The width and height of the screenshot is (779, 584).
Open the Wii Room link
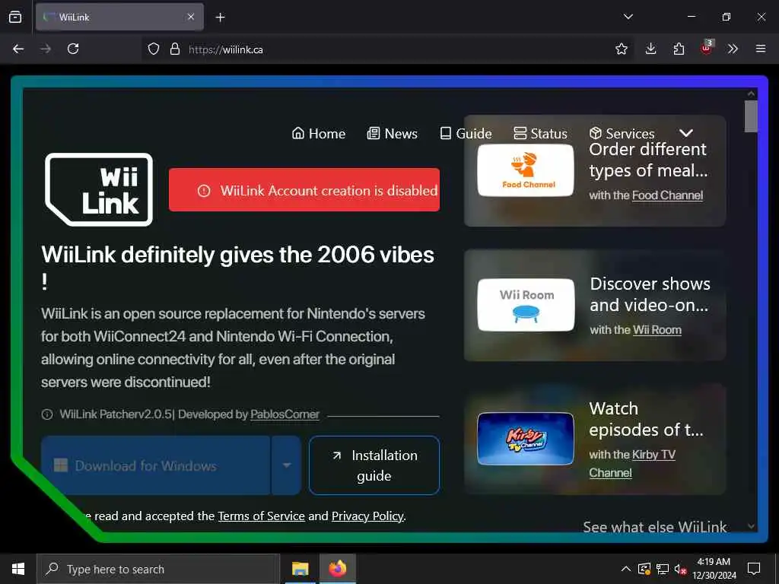pos(657,330)
